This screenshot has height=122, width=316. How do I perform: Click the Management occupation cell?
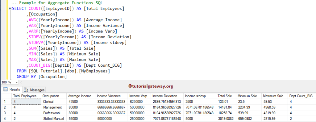(54, 107)
